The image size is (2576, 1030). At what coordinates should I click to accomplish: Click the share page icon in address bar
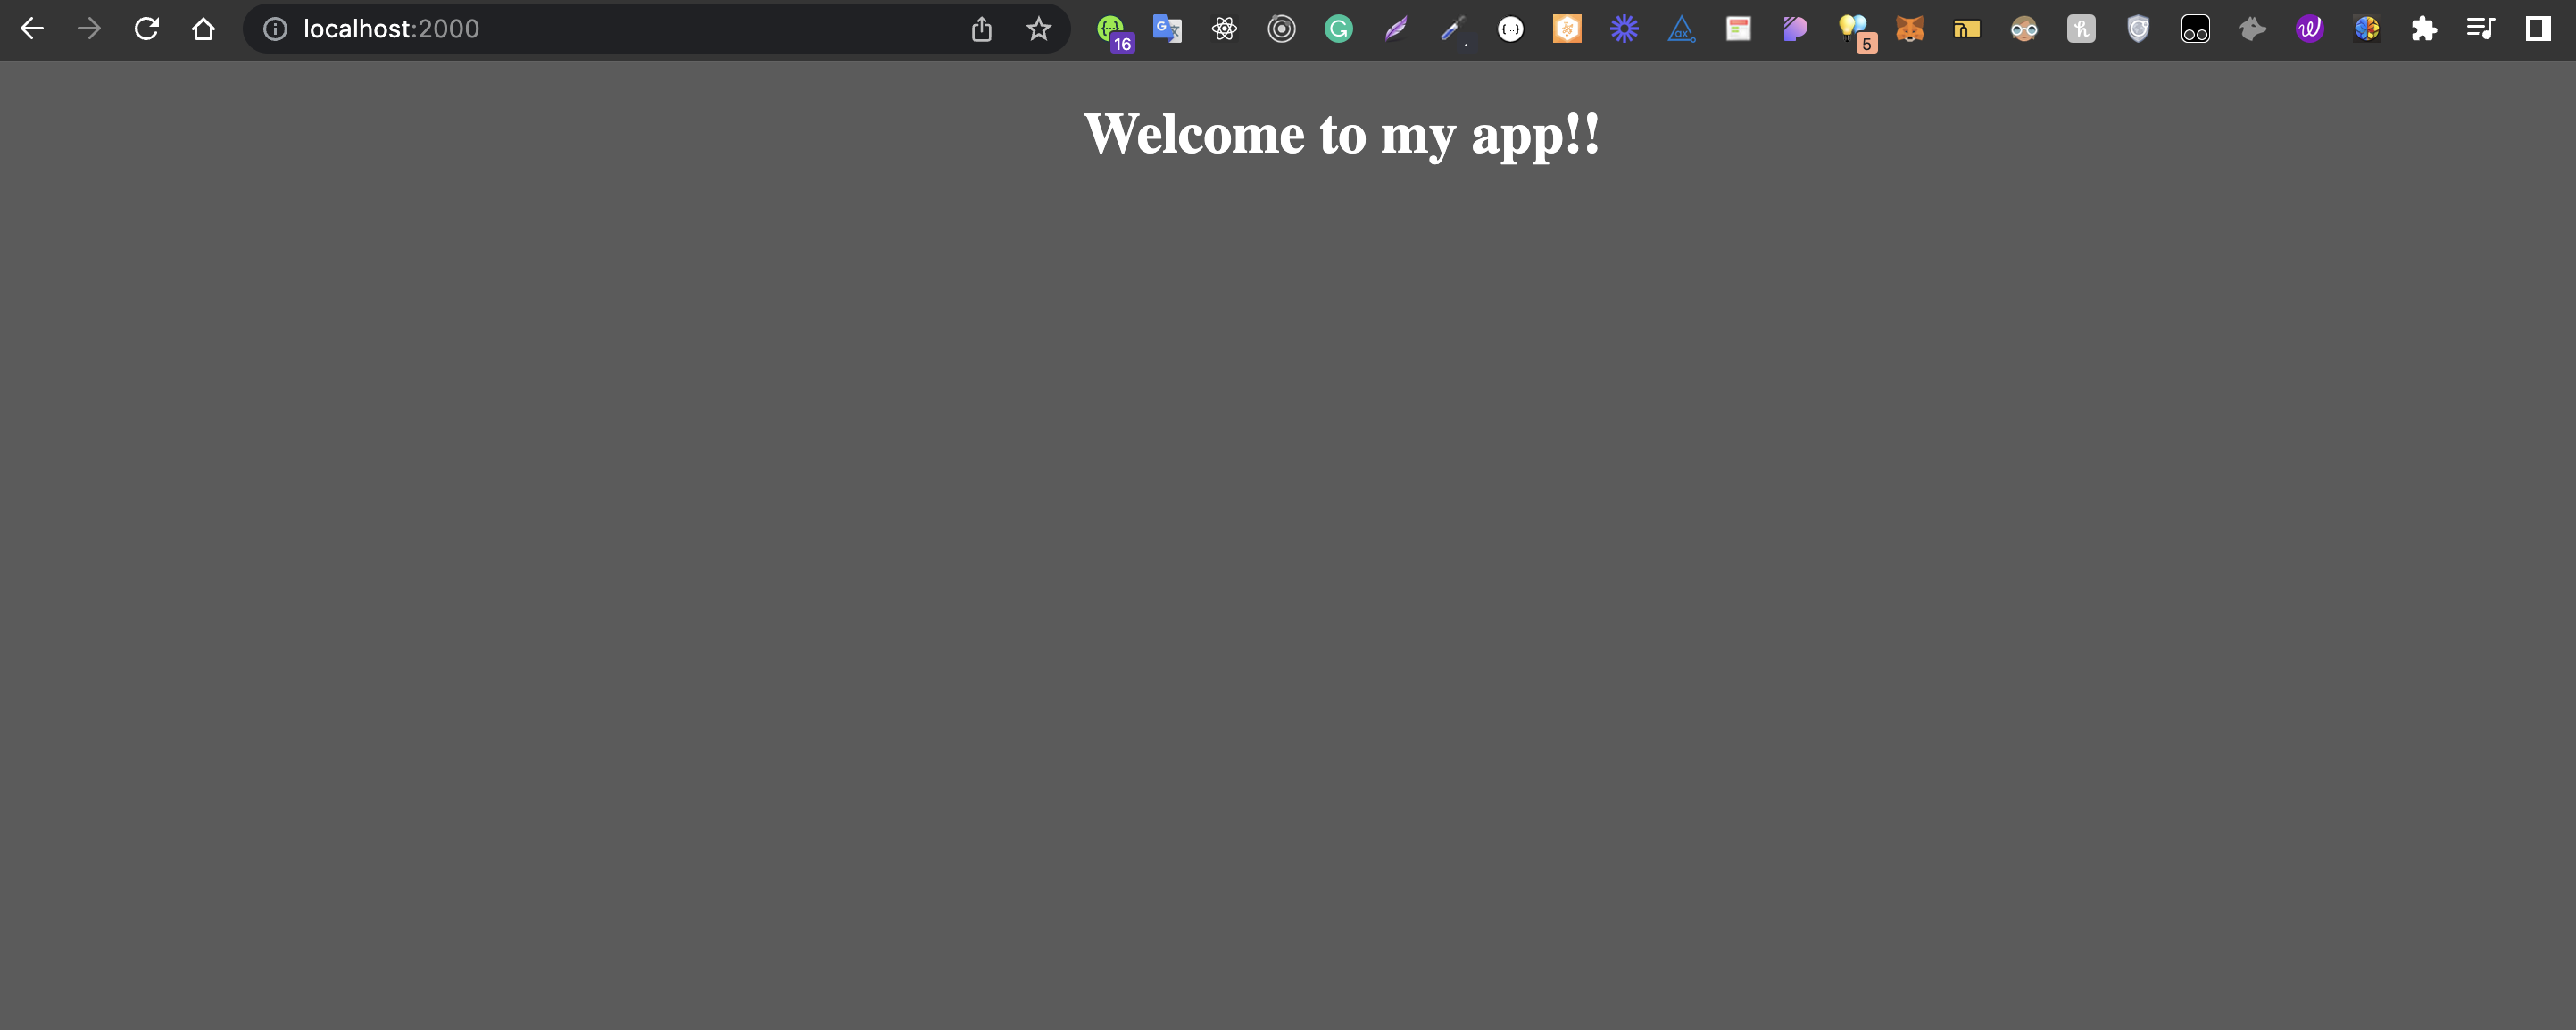tap(982, 29)
